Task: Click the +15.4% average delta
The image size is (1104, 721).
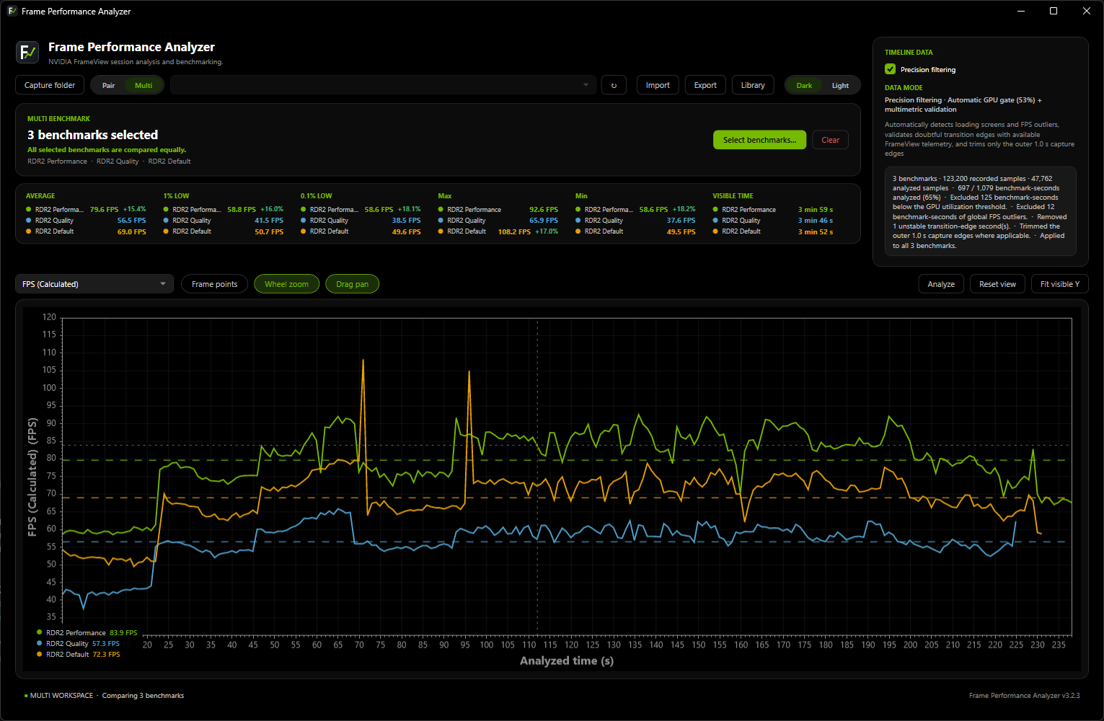Action: tap(134, 209)
